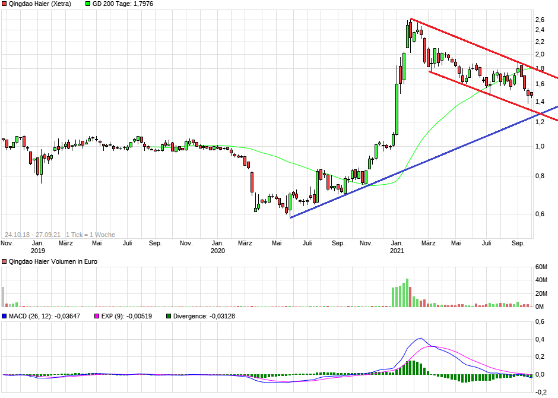Viewport: 558px width, 398px height.
Task: Click the green GD 200 Tage legend swatch
Action: click(x=88, y=4)
